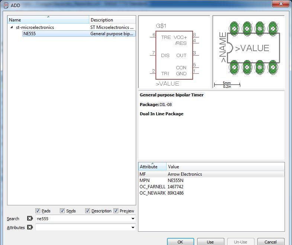Select the MF Arrow Electronics attribute row
Viewport: 292px width, 245px height.
[x=212, y=174]
